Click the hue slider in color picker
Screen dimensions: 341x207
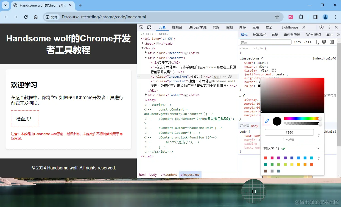click(x=302, y=118)
